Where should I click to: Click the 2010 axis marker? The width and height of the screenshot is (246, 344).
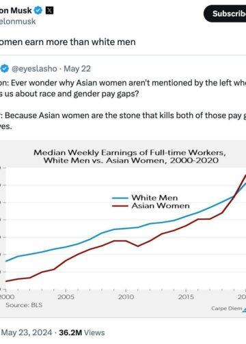coord(126,297)
